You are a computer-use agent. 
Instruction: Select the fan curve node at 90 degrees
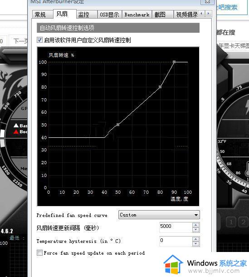[x=174, y=62]
